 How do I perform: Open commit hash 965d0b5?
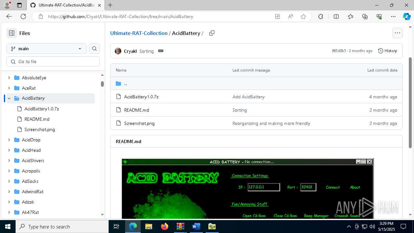(x=339, y=51)
